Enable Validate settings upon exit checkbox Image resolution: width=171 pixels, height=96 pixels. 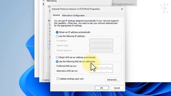pos(58,79)
